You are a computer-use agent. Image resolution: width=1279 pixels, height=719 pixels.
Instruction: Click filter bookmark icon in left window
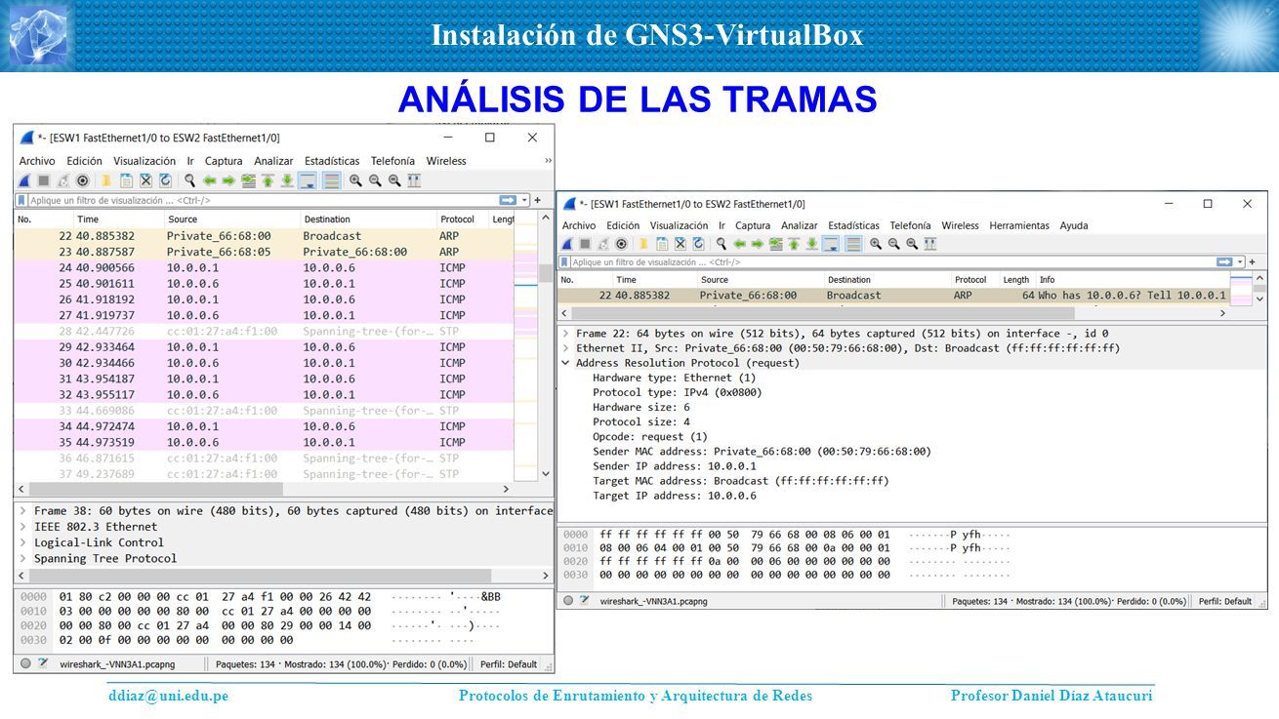click(21, 200)
